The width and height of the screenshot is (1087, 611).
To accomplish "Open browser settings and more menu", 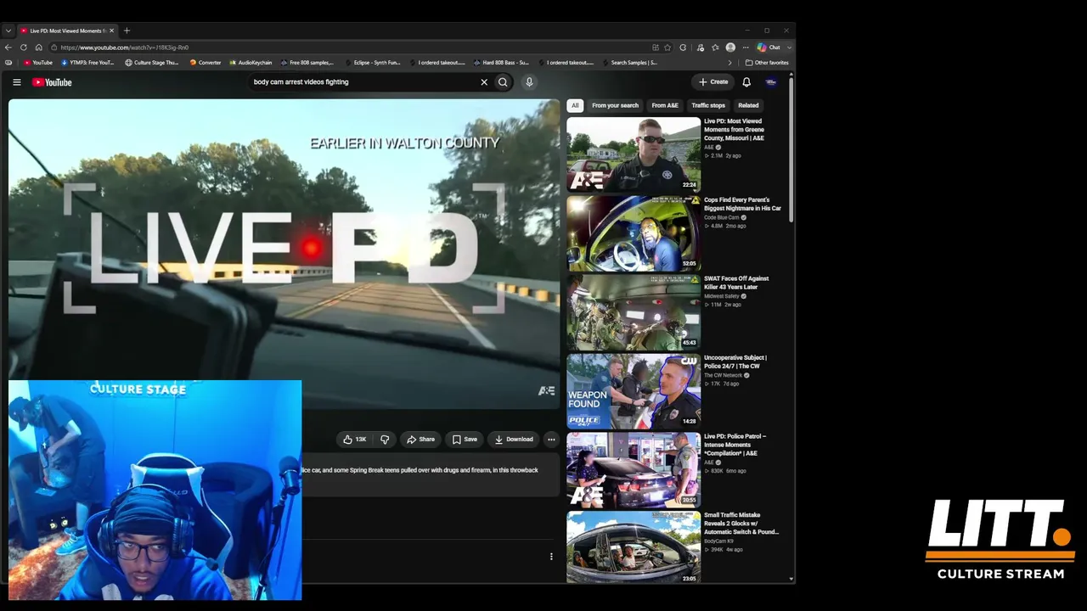I will 746,48.
